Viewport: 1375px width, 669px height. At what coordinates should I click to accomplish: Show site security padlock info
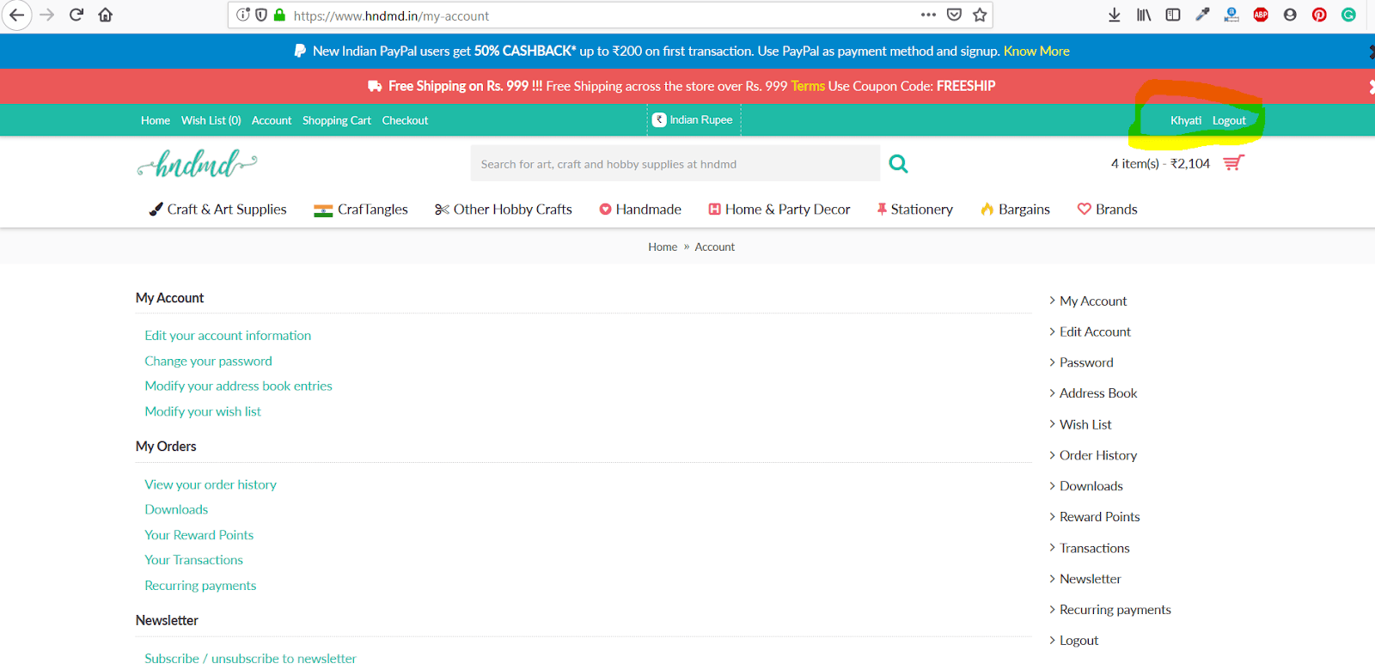click(279, 15)
